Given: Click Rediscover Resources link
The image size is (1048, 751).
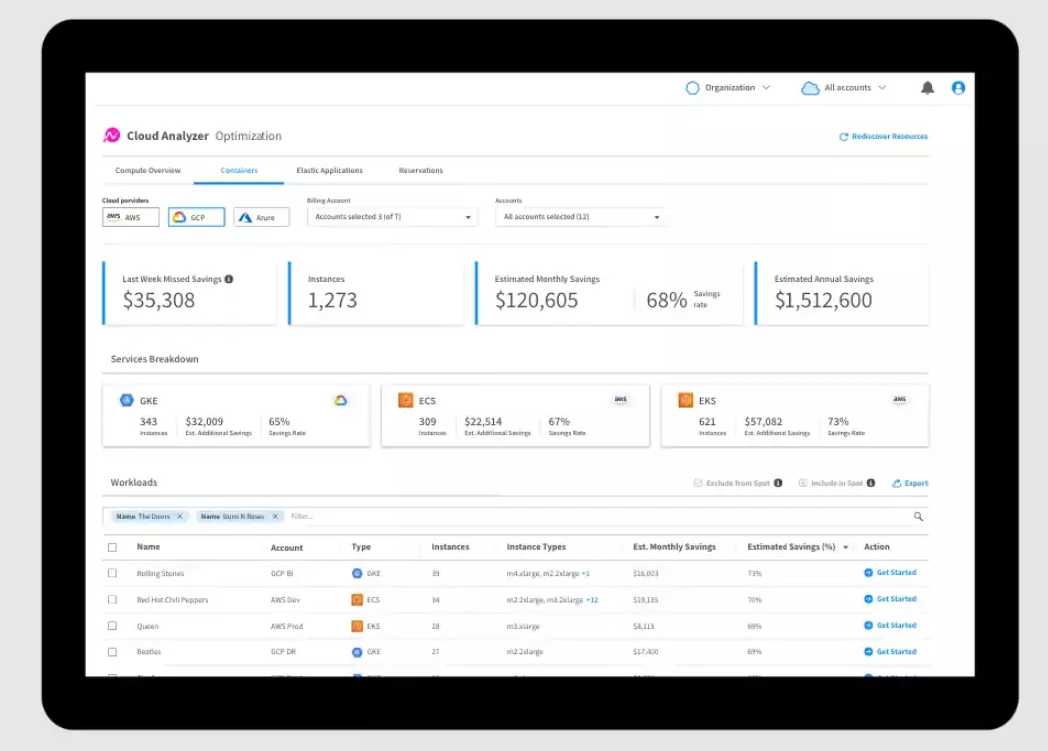Looking at the screenshot, I should [883, 136].
